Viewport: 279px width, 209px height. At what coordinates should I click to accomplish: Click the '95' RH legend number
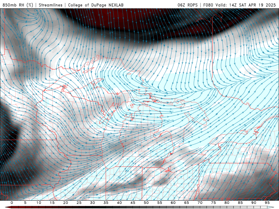[x=267, y=203]
